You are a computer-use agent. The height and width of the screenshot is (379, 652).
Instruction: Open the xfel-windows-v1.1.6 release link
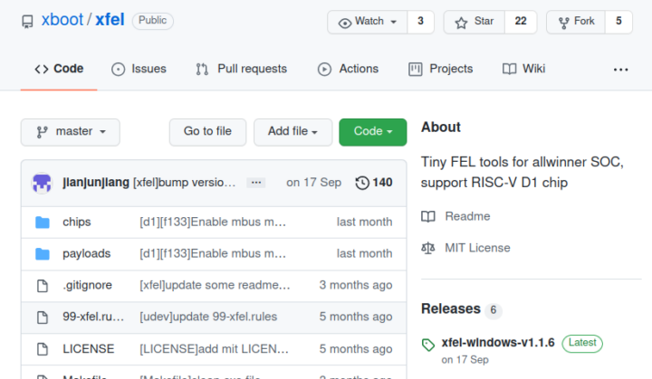[498, 343]
